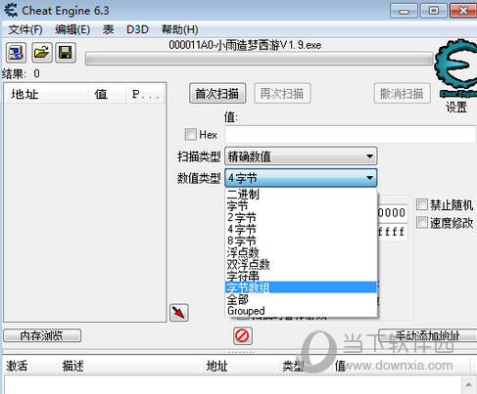Click the address table scrollbar up arrow
Viewport: 477px width, 394px height.
pos(468,384)
